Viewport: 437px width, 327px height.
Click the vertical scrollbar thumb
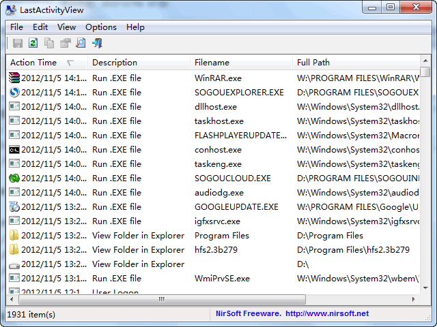tap(425, 71)
